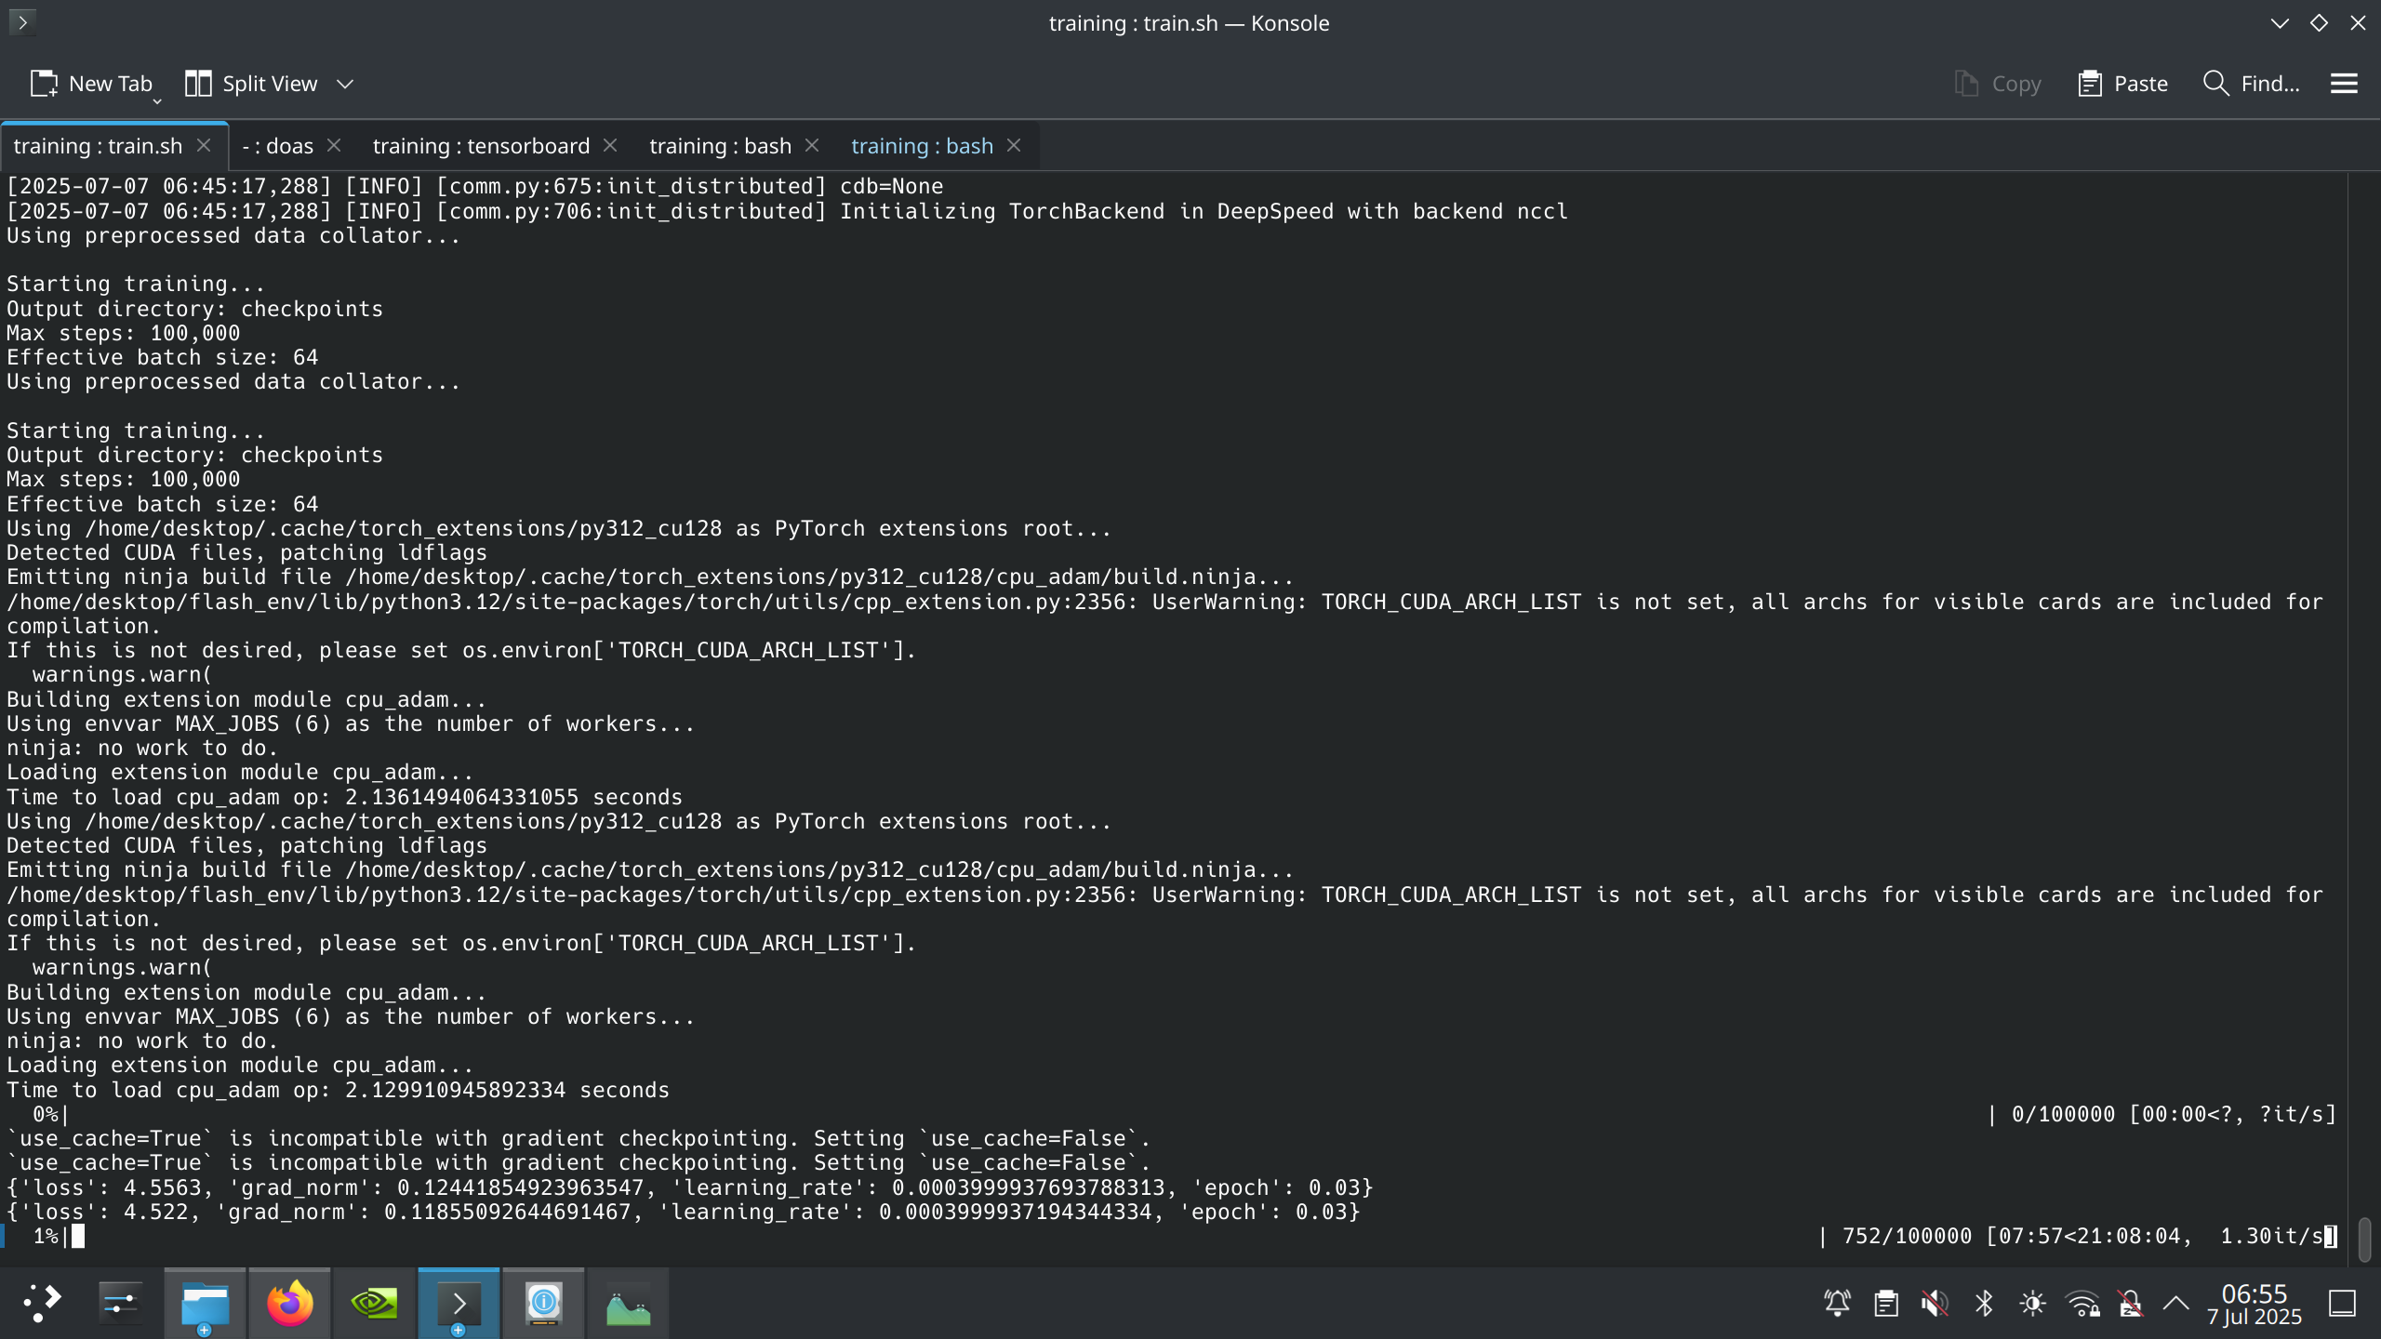Toggle the muted audio volume tray icon
The width and height of the screenshot is (2381, 1339).
(1935, 1304)
